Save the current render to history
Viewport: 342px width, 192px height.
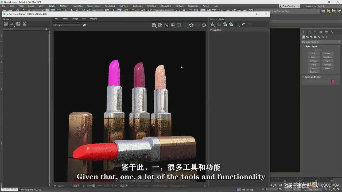[6, 24]
